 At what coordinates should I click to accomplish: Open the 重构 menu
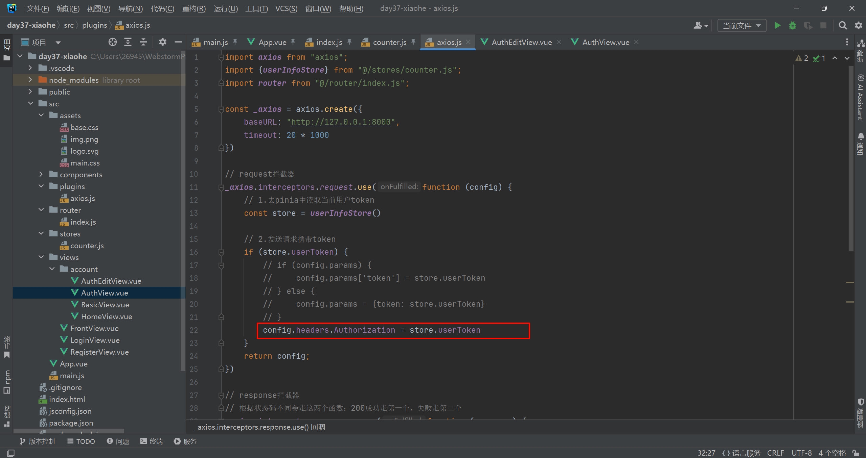[194, 8]
